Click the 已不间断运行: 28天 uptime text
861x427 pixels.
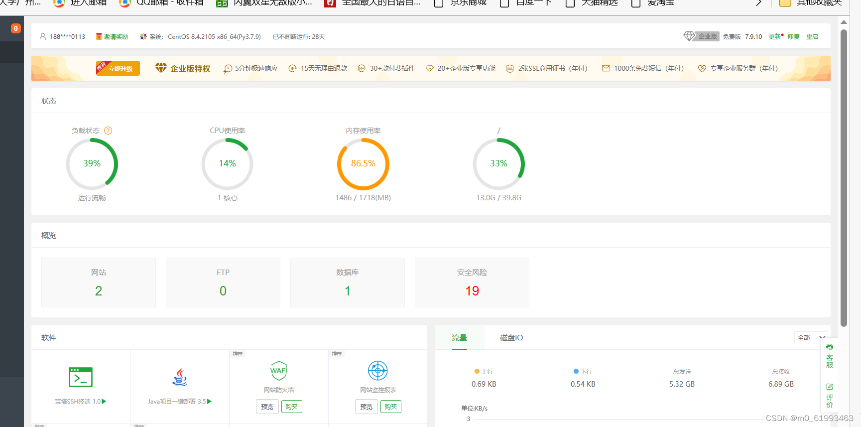click(299, 37)
